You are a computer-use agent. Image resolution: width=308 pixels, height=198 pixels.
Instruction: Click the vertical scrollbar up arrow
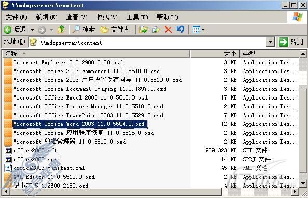[x=303, y=54]
